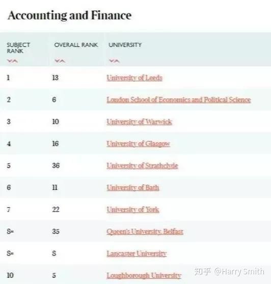The height and width of the screenshot is (284, 271).
Task: Go to University of York page
Action: (133, 209)
